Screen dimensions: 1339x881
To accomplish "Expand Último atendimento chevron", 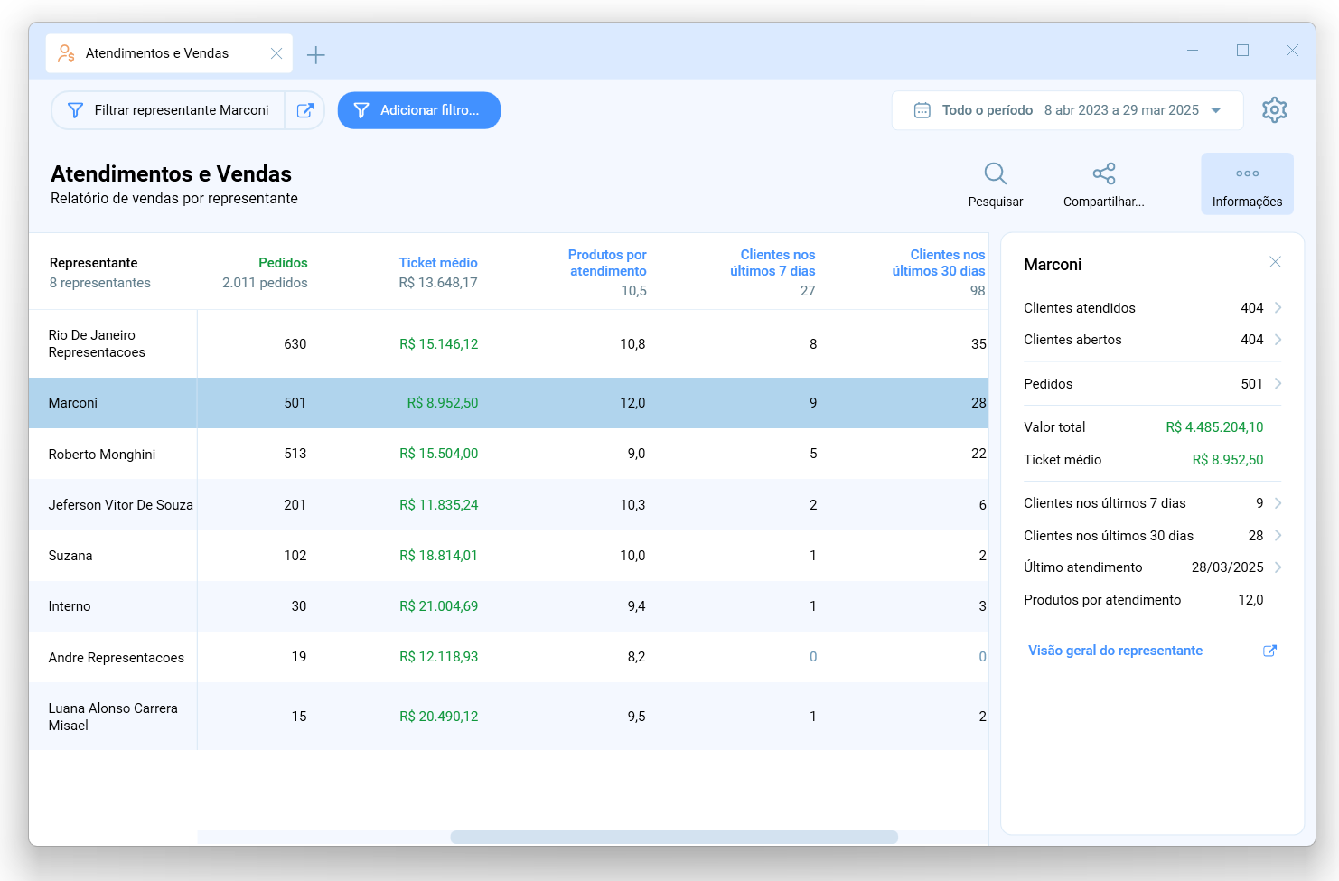I will click(x=1278, y=567).
